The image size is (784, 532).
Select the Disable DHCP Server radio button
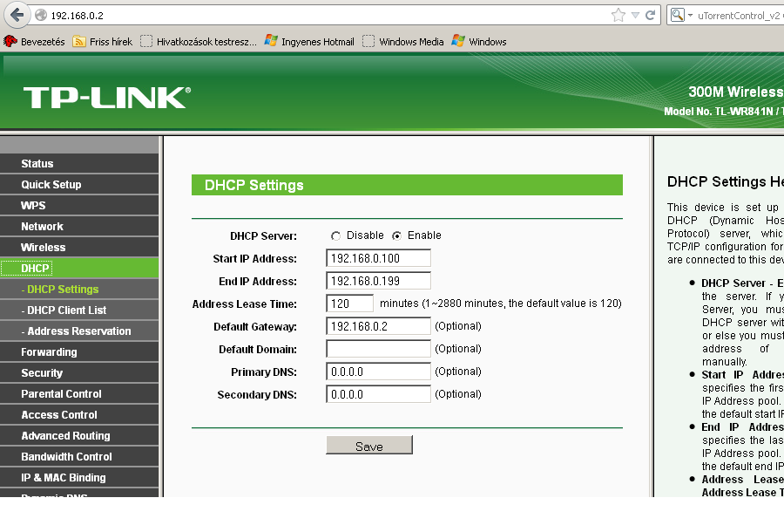(x=335, y=235)
